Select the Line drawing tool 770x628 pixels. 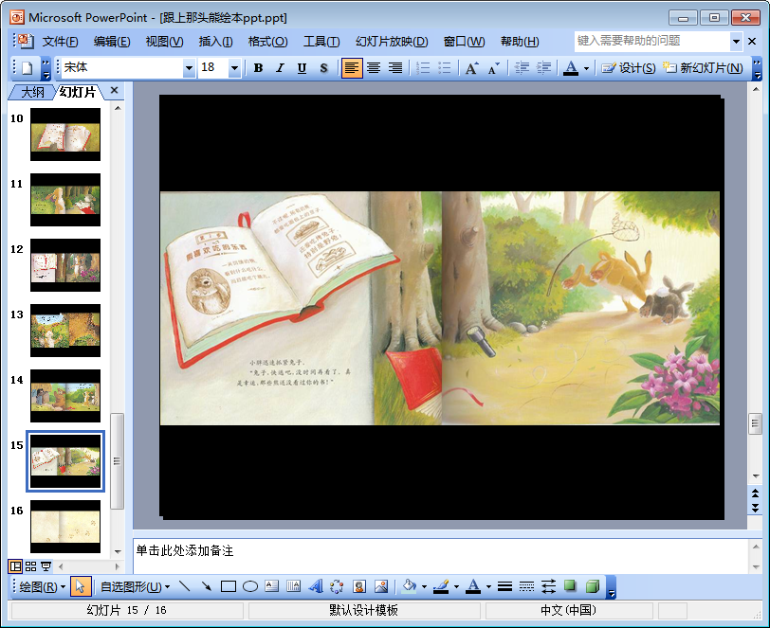[x=185, y=586]
